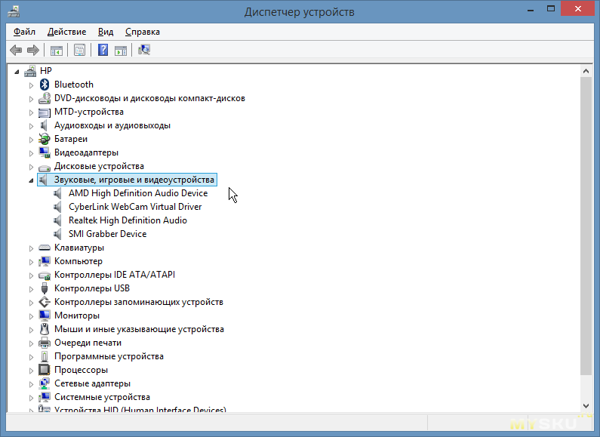Image resolution: width=600 pixels, height=437 pixels.
Task: Open the Файл menu
Action: pos(24,32)
